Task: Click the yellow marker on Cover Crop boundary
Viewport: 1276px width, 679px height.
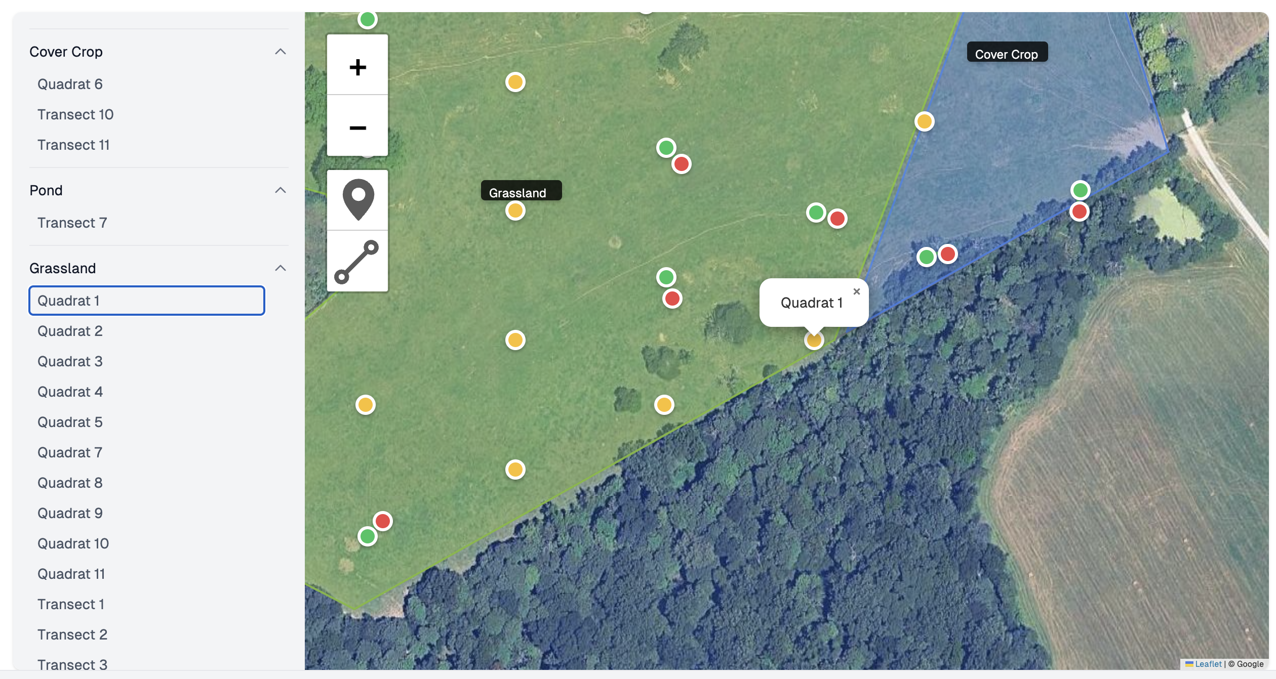Action: click(x=924, y=121)
